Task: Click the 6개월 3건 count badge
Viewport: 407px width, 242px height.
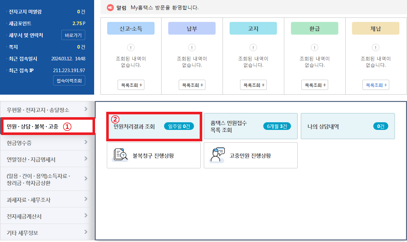Action: (277, 126)
